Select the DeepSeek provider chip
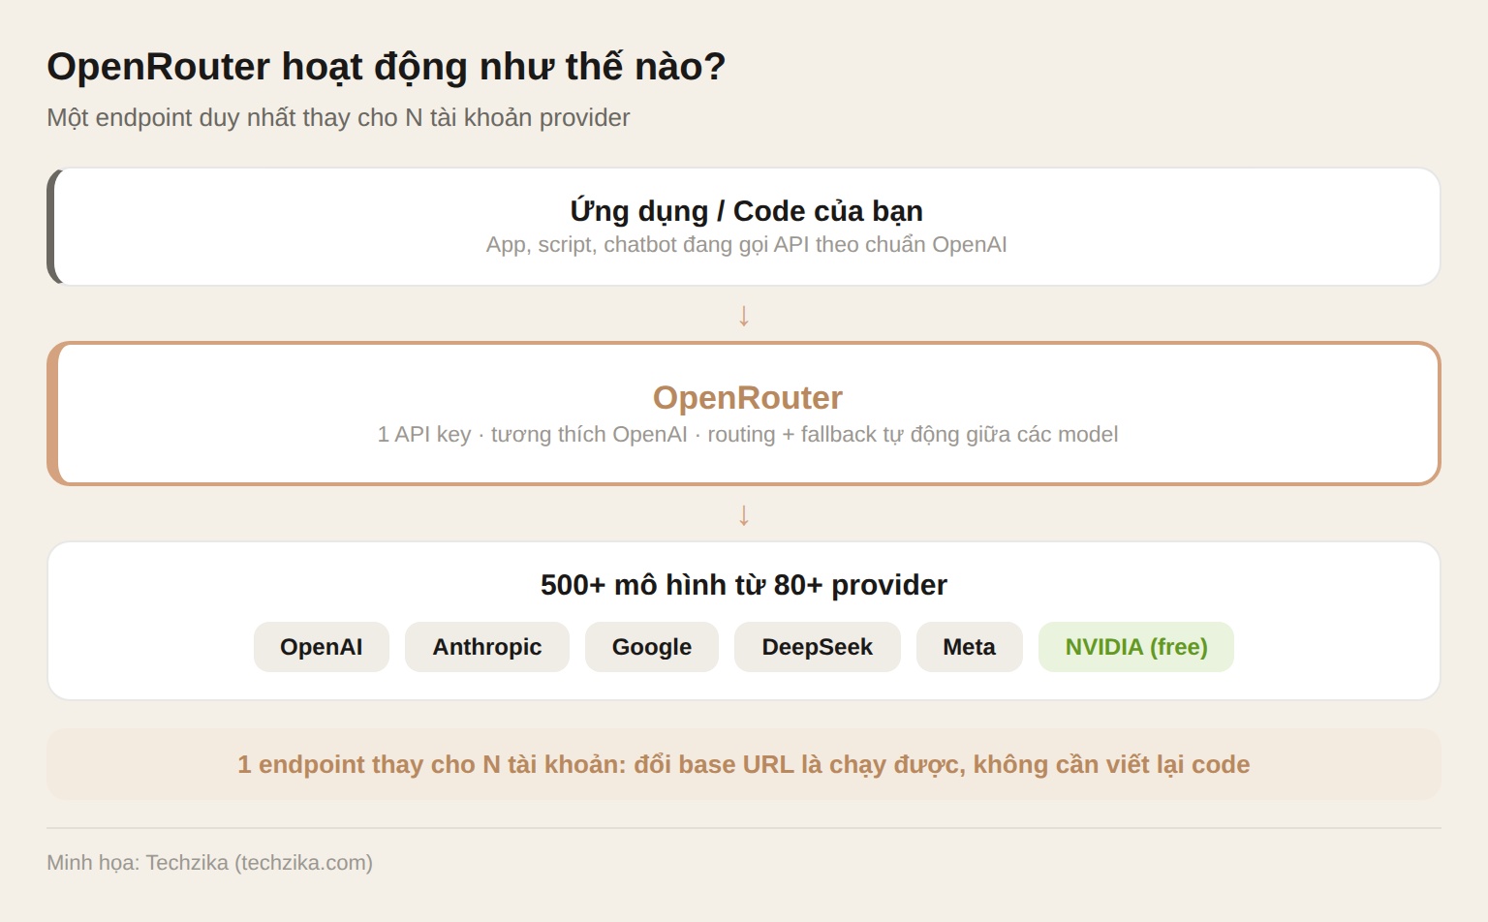This screenshot has height=922, width=1488. point(818,647)
